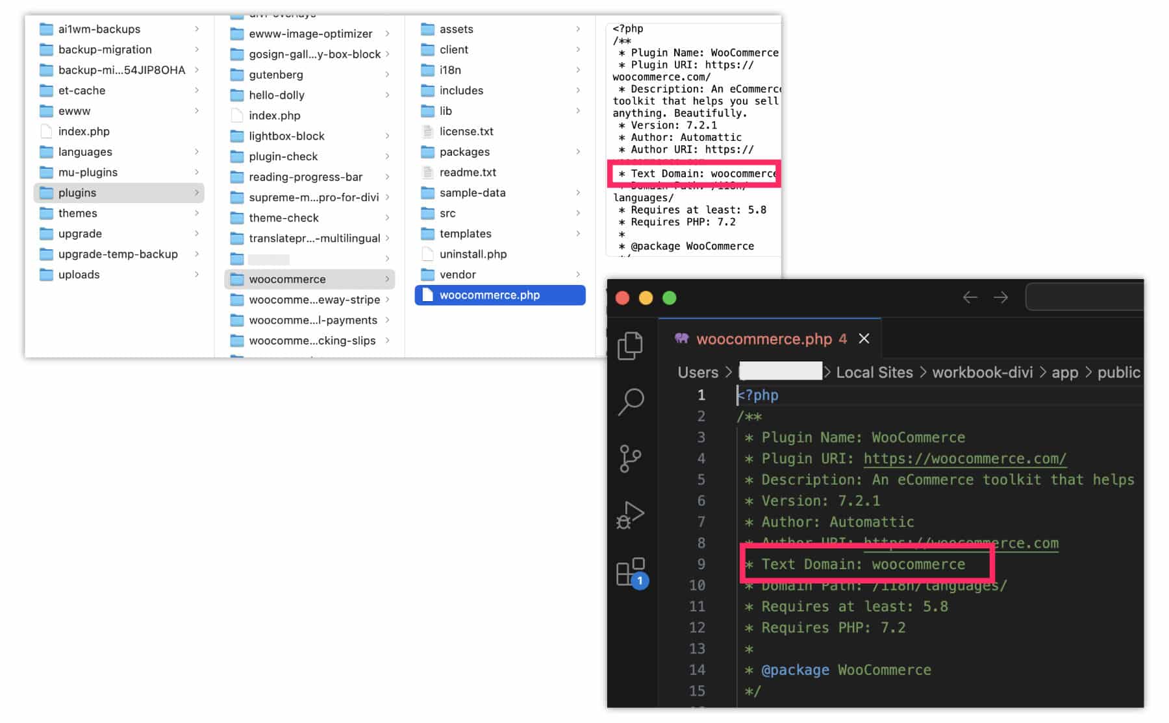Click the Local Sites breadcrumb
Image resolution: width=1169 pixels, height=723 pixels.
pos(874,372)
